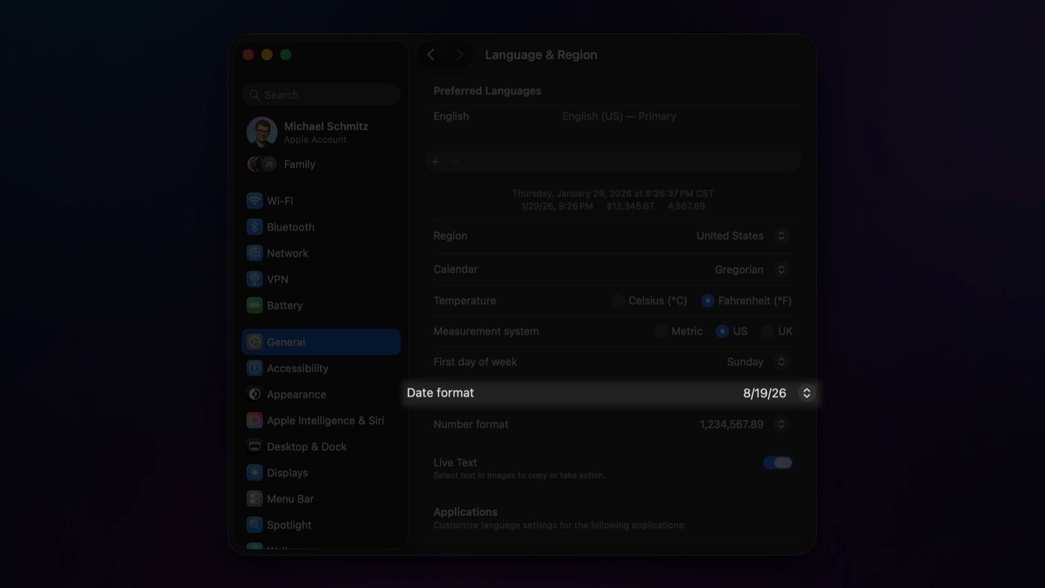This screenshot has height=588, width=1045.
Task: Select UK measurement system option
Action: click(x=767, y=331)
